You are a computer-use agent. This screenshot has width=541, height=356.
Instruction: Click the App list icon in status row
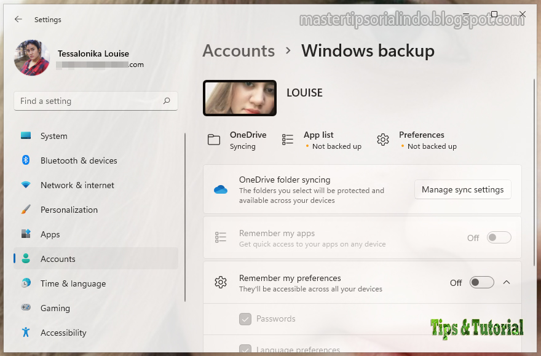click(x=288, y=140)
